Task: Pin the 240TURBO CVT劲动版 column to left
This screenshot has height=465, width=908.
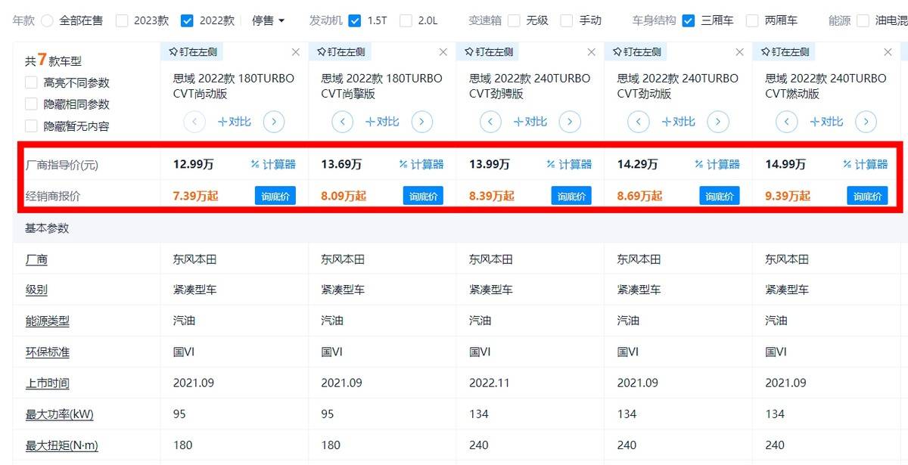Action: pos(636,52)
